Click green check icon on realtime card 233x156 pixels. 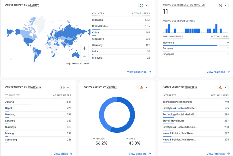(x=220, y=6)
